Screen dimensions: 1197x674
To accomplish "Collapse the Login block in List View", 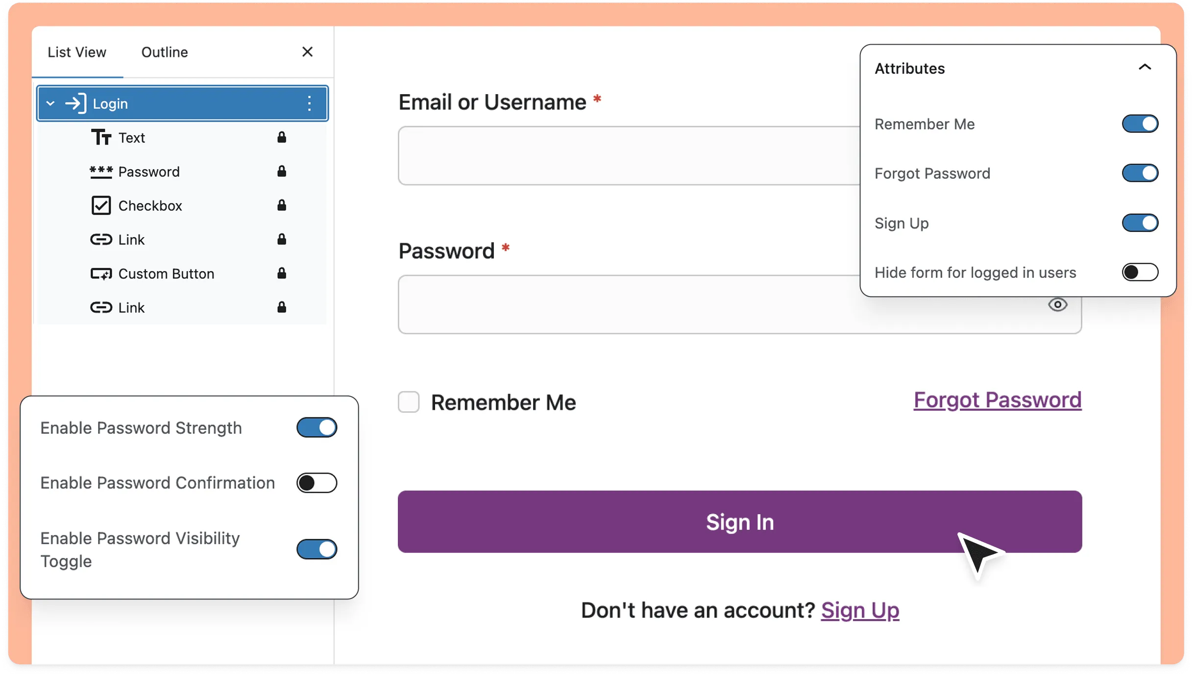I will (49, 103).
